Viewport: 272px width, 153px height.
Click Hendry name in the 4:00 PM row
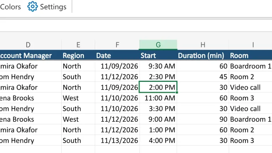click(x=23, y=141)
